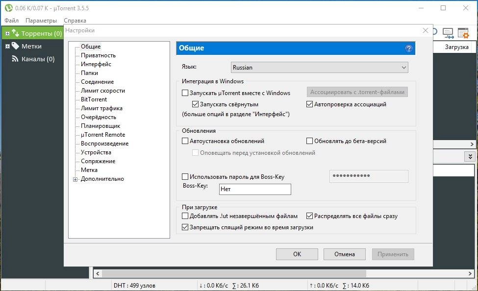The image size is (478, 291).
Task: Open the Язык language dropdown
Action: (320, 67)
